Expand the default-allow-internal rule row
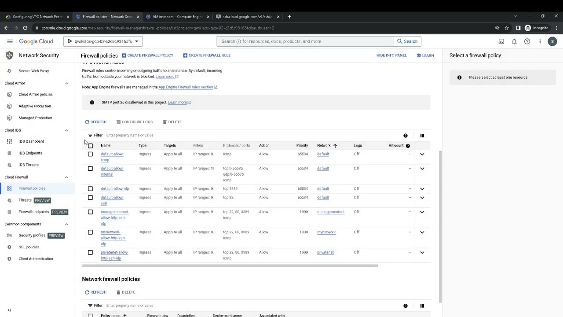 click(x=422, y=169)
